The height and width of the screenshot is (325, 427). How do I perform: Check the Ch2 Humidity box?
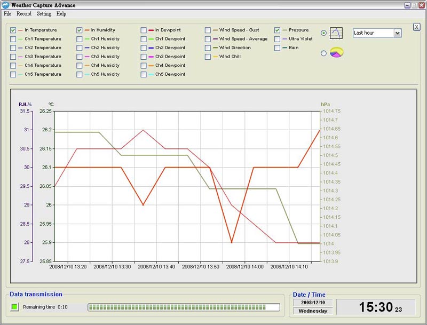[x=79, y=47]
